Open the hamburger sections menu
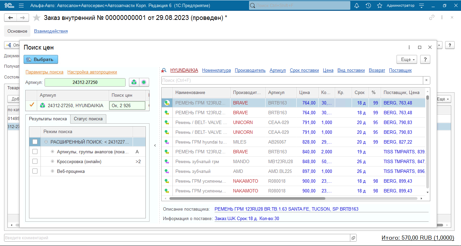This screenshot has width=461, height=246. [21, 5]
